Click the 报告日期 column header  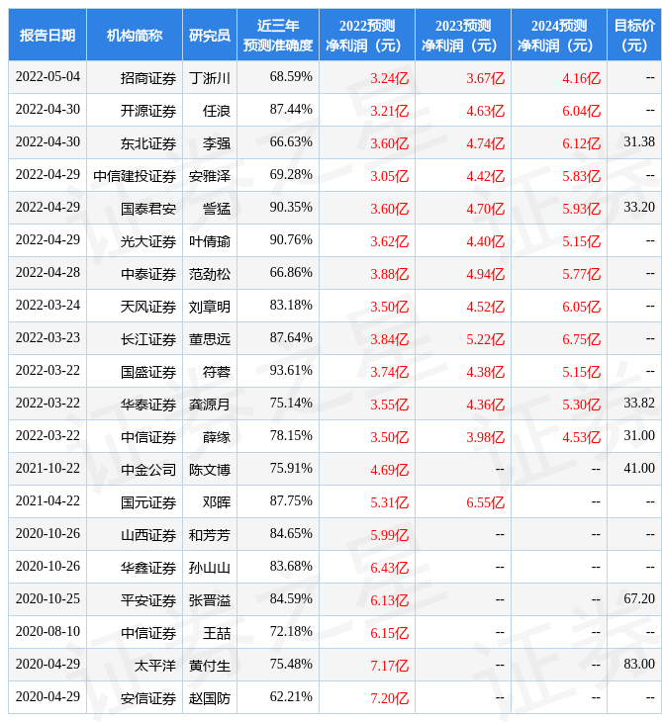coord(47,35)
